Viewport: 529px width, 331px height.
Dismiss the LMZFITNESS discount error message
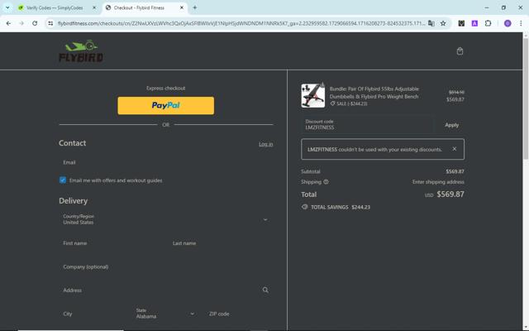(455, 149)
